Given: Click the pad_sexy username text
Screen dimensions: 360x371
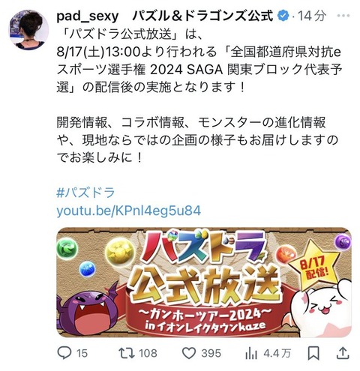Looking at the screenshot, I should pyautogui.click(x=88, y=16).
